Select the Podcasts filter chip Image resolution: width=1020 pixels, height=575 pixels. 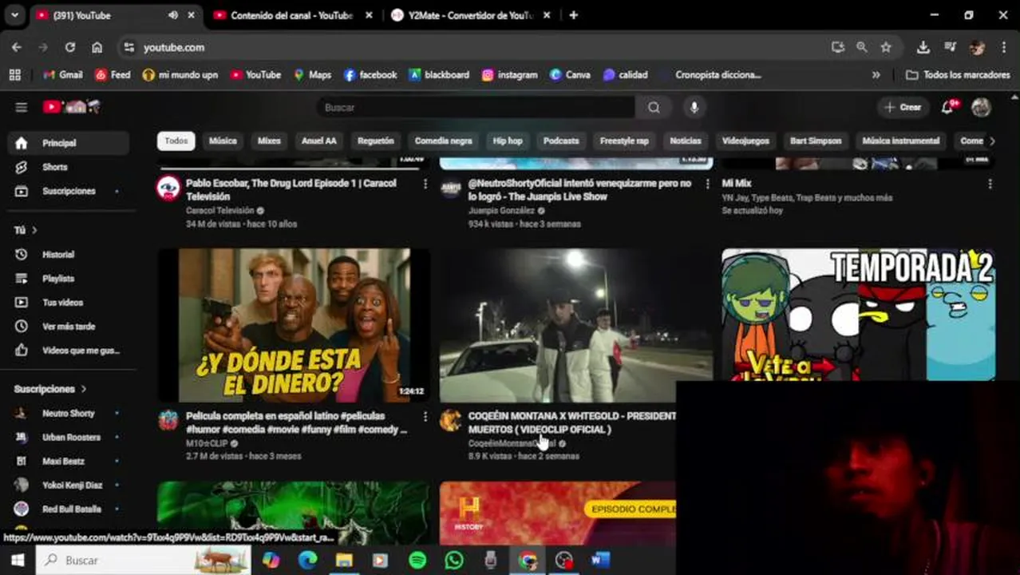tap(561, 141)
